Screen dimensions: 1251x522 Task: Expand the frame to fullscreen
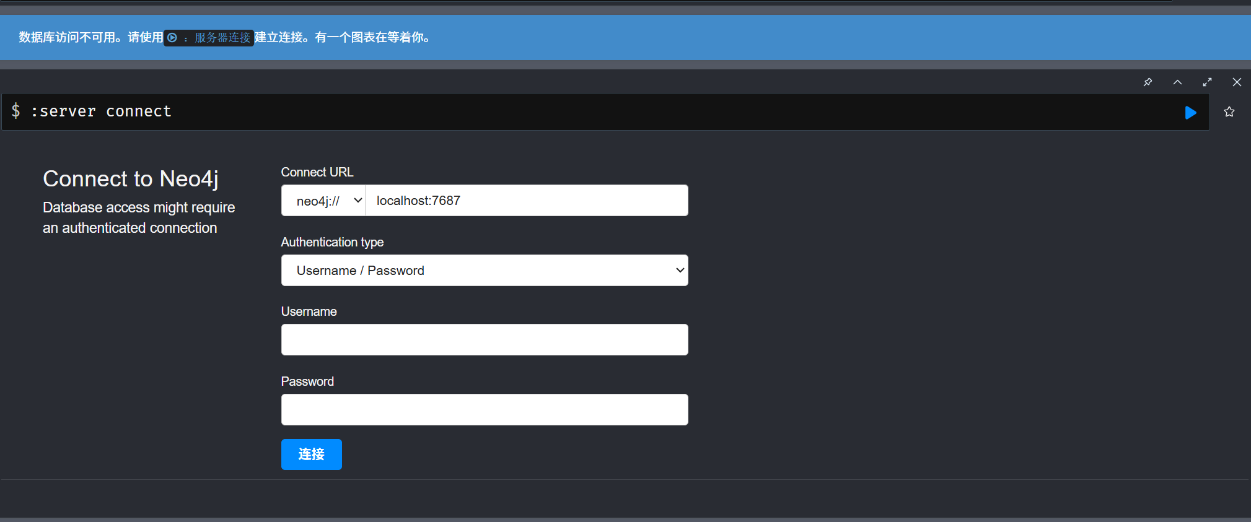click(1207, 82)
